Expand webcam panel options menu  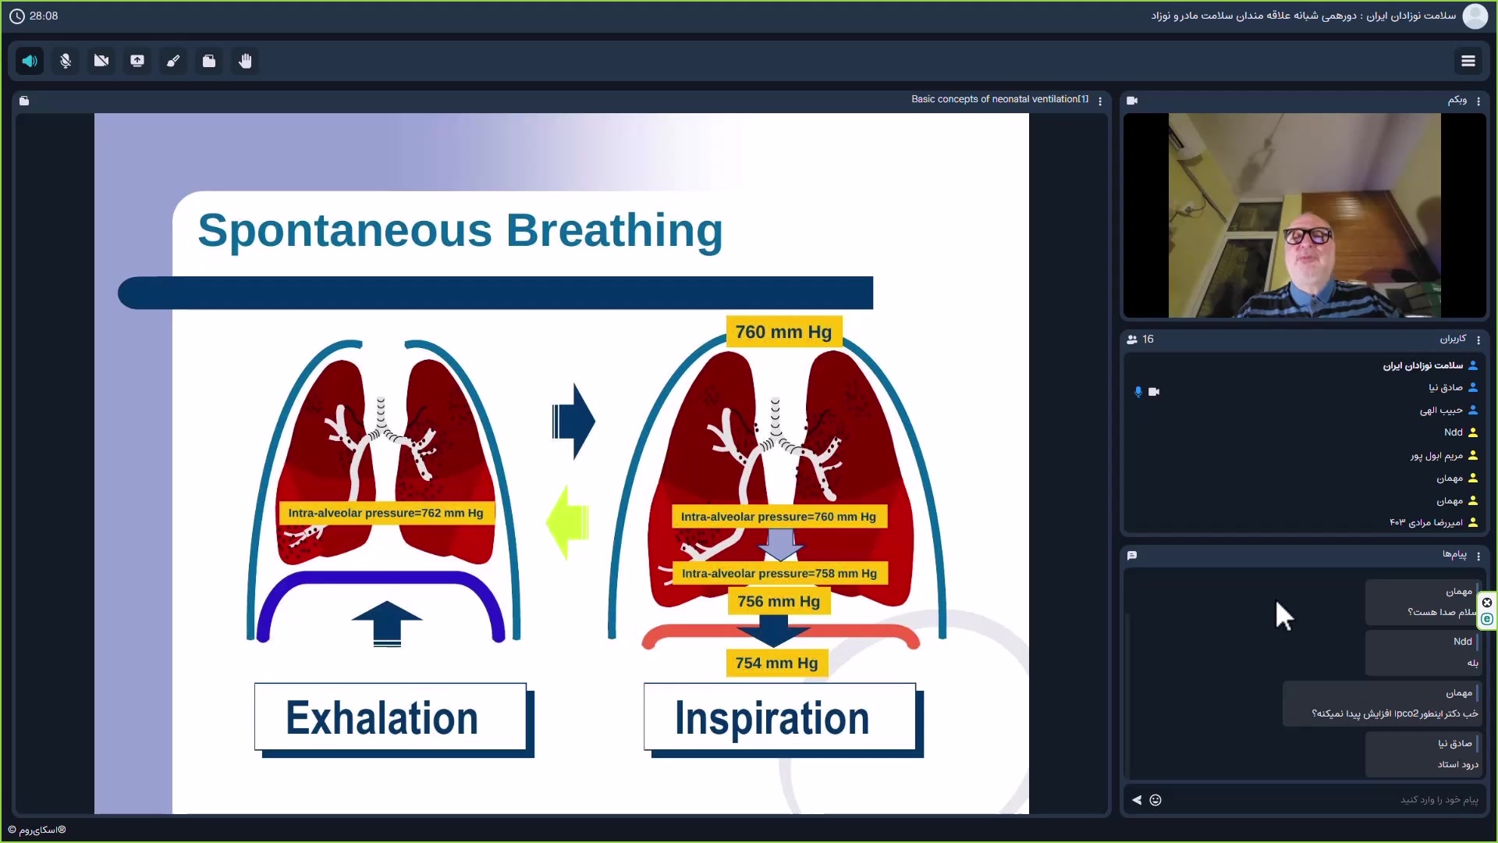coord(1478,101)
